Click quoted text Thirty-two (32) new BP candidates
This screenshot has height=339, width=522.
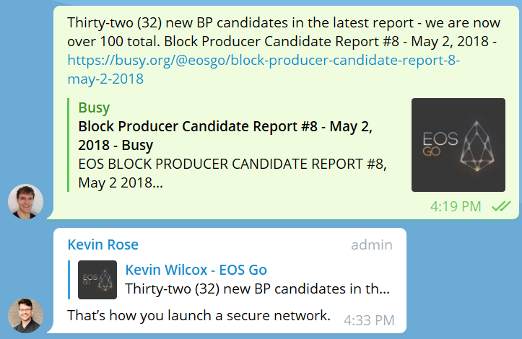pos(257,289)
